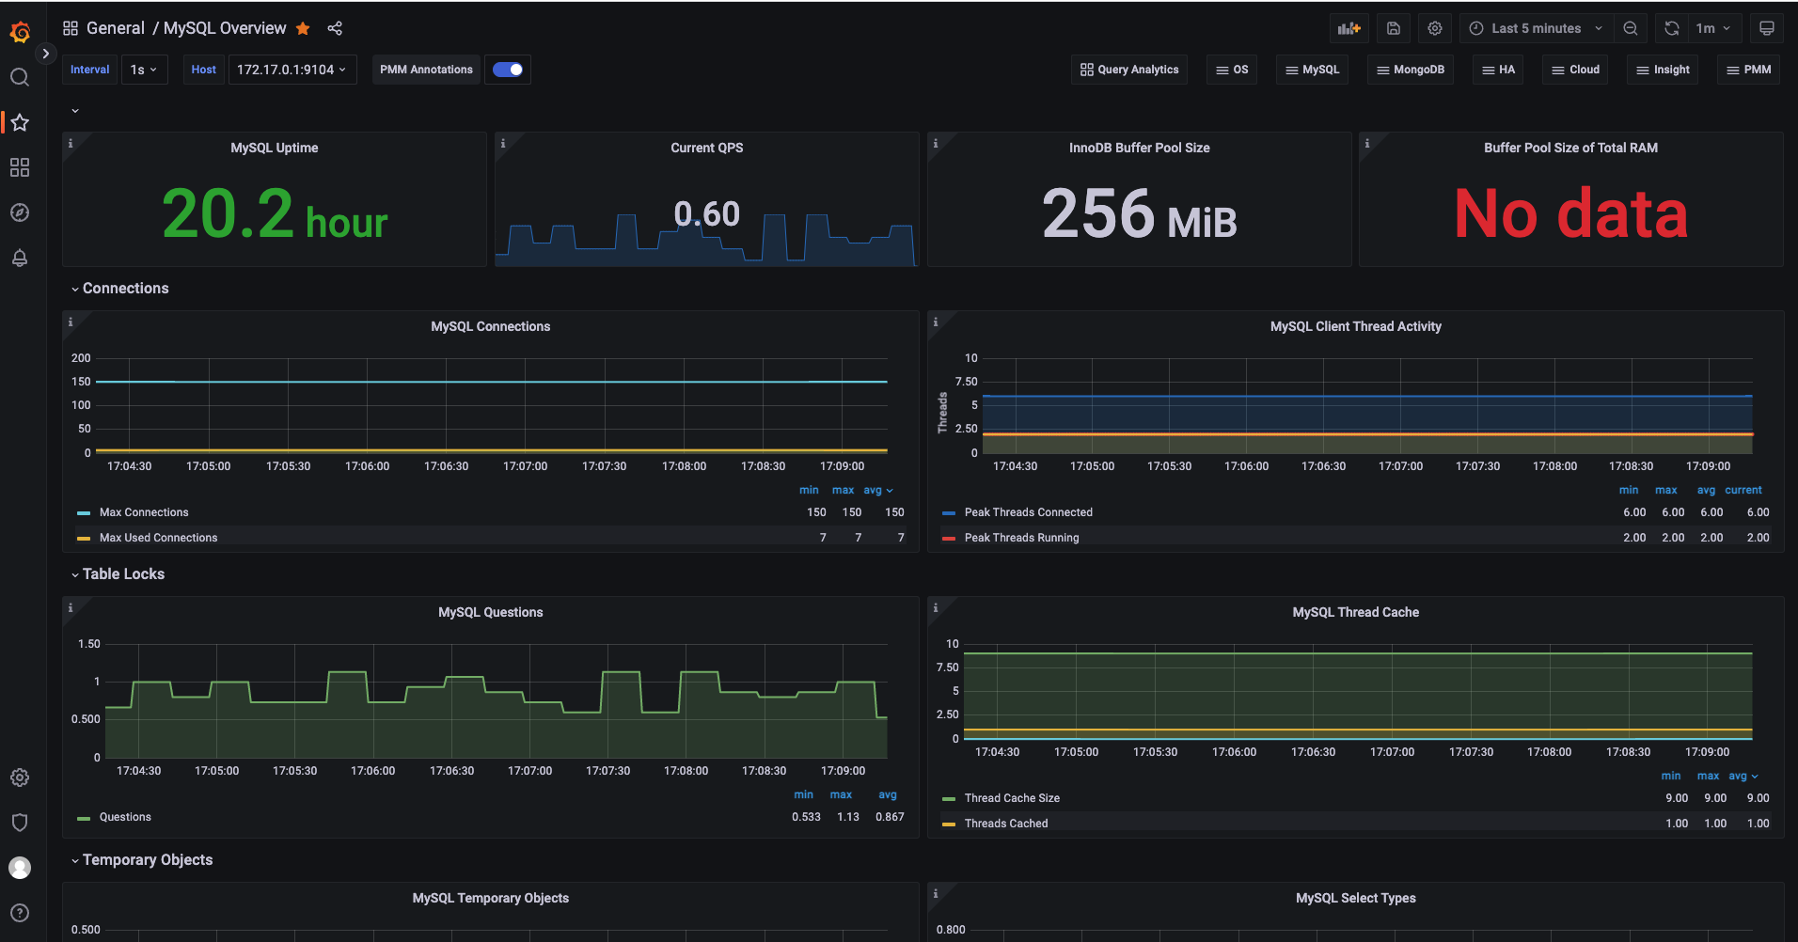1798x942 pixels.
Task: Open the MongoDB dashboards menu
Action: 1411,70
